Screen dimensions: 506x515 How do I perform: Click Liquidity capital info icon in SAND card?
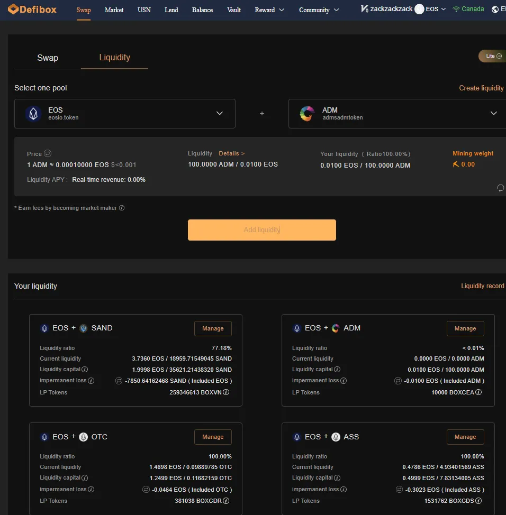[x=85, y=370]
